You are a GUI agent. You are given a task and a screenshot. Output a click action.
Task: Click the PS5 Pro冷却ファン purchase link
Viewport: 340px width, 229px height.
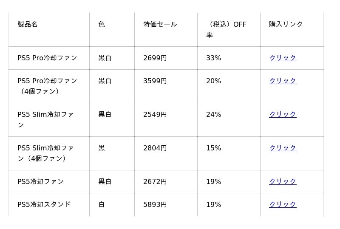283,58
